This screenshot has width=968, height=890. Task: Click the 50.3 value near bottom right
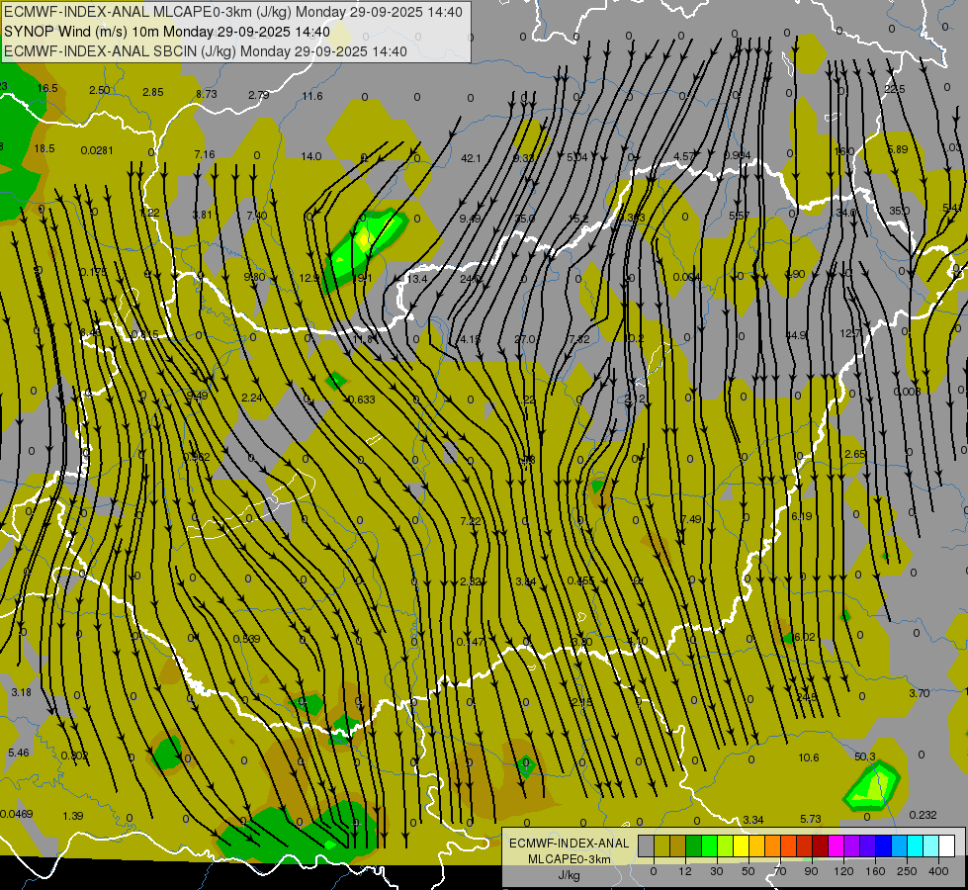point(864,756)
